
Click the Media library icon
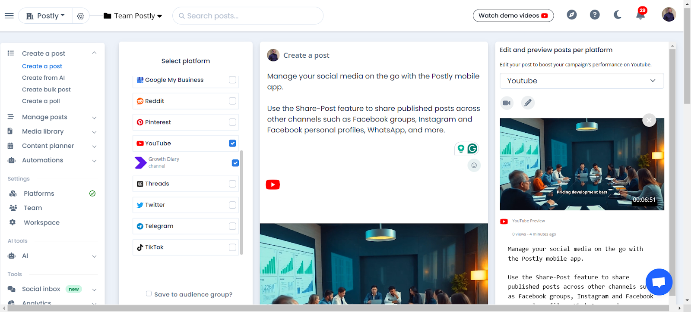10,131
